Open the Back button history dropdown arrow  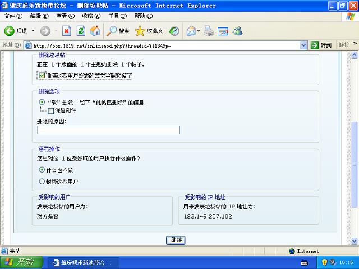pyautogui.click(x=33, y=31)
